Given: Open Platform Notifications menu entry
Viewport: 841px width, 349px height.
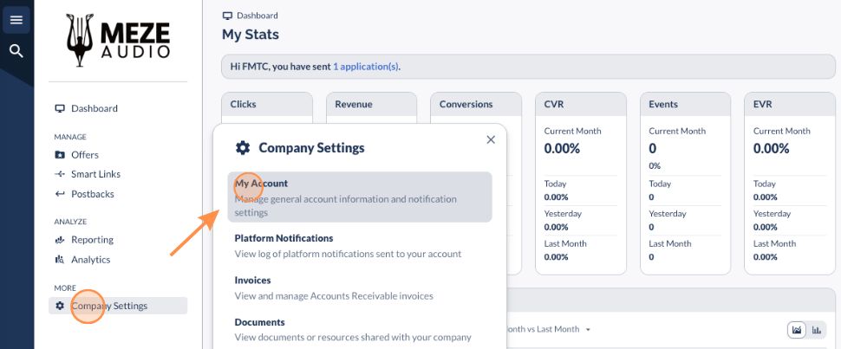Looking at the screenshot, I should (x=284, y=238).
